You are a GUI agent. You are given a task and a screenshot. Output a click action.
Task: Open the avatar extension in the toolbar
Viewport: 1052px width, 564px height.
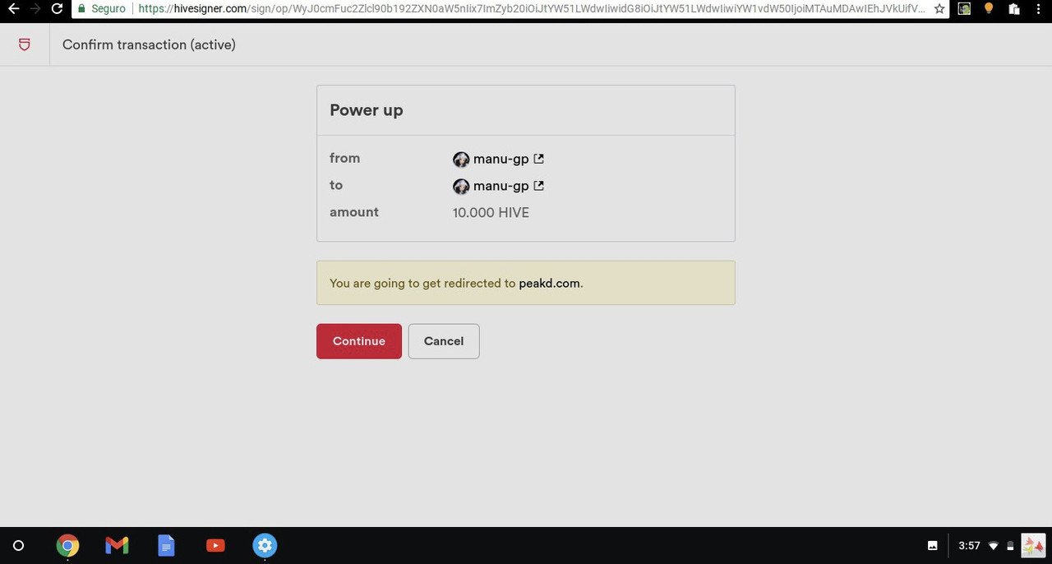pos(965,9)
